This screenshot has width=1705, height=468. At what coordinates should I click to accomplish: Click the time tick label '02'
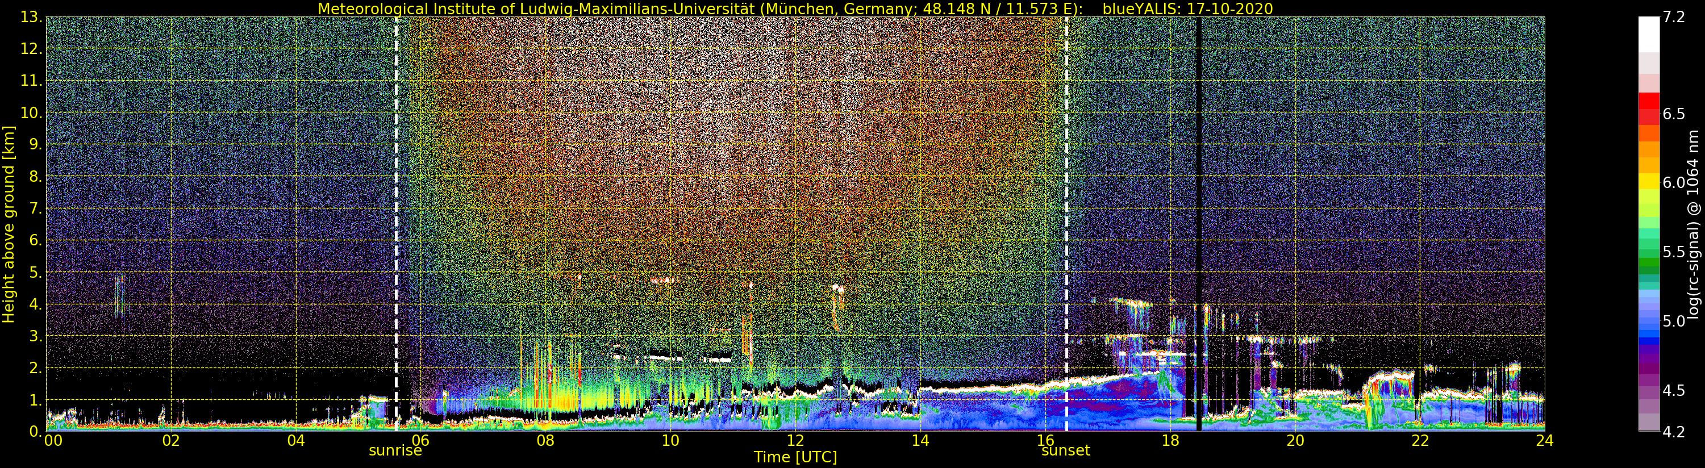(x=171, y=440)
